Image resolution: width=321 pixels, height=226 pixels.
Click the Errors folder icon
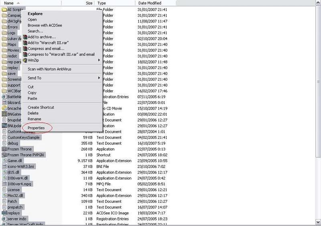click(4, 27)
